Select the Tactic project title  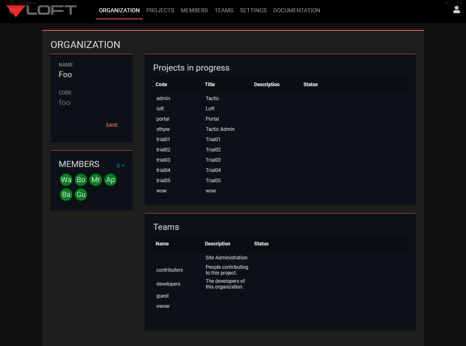click(x=212, y=99)
